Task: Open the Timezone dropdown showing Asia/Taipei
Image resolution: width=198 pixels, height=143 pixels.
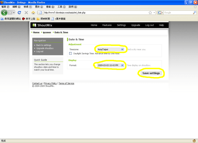Action: point(111,49)
